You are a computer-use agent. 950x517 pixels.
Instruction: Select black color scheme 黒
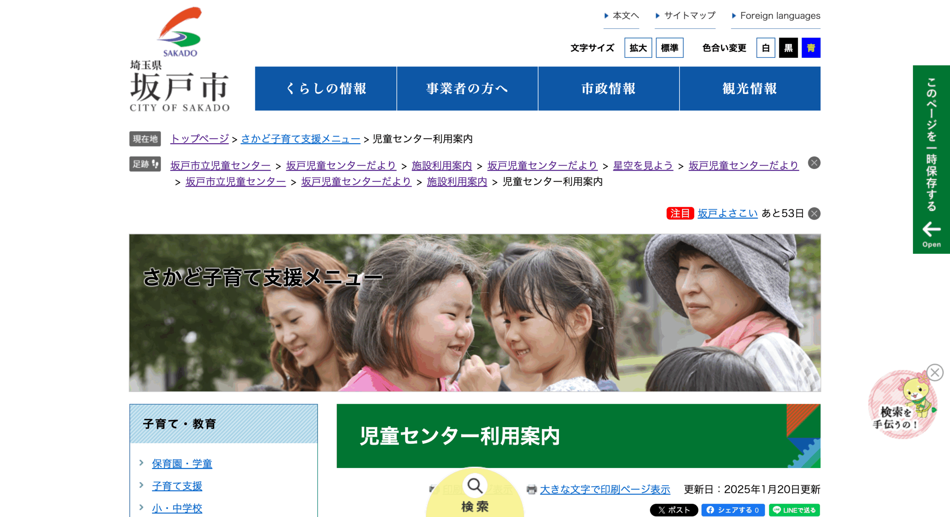pyautogui.click(x=788, y=48)
